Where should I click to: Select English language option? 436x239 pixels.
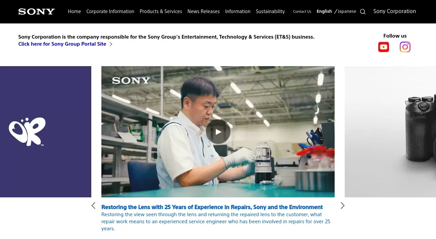324,11
